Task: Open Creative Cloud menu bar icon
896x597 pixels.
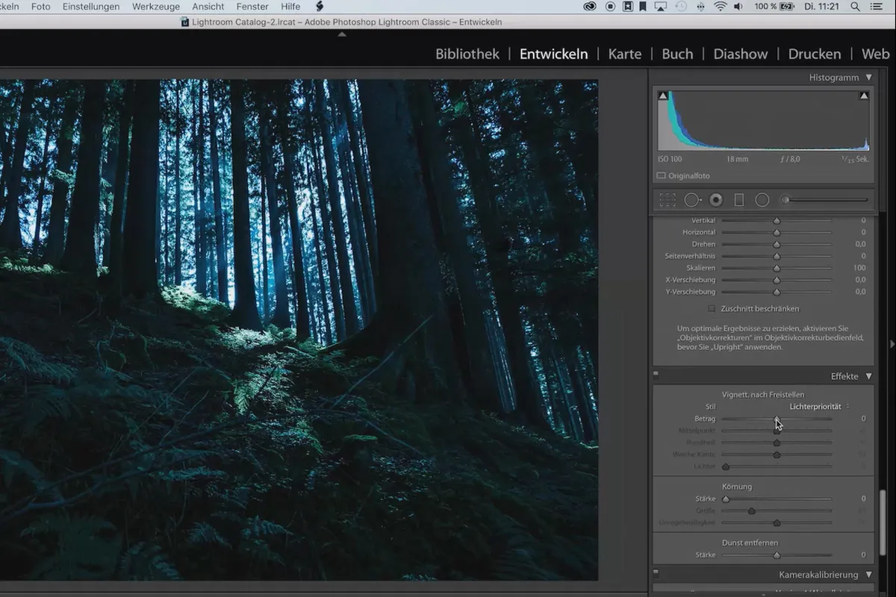Action: (591, 7)
